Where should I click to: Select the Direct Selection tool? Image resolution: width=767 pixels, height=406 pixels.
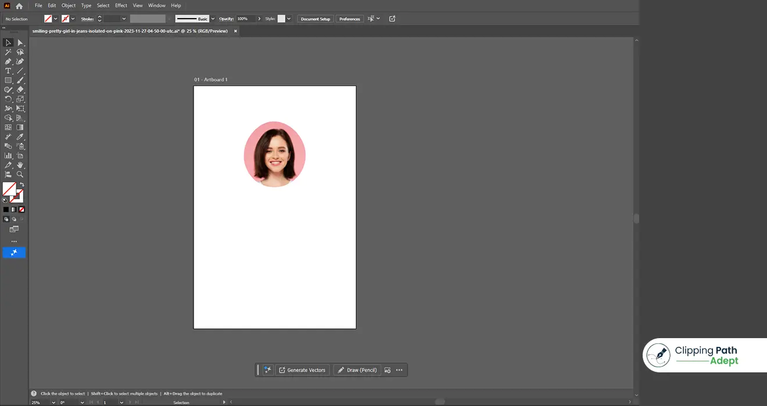click(x=20, y=42)
